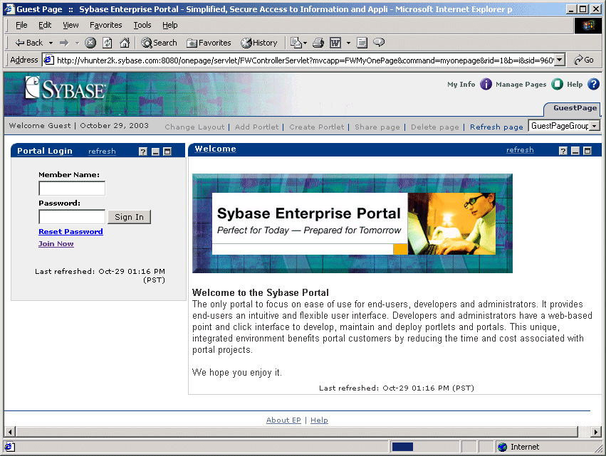Click the Internet zone status icon
Screen dimensions: 606x456
coord(503,447)
